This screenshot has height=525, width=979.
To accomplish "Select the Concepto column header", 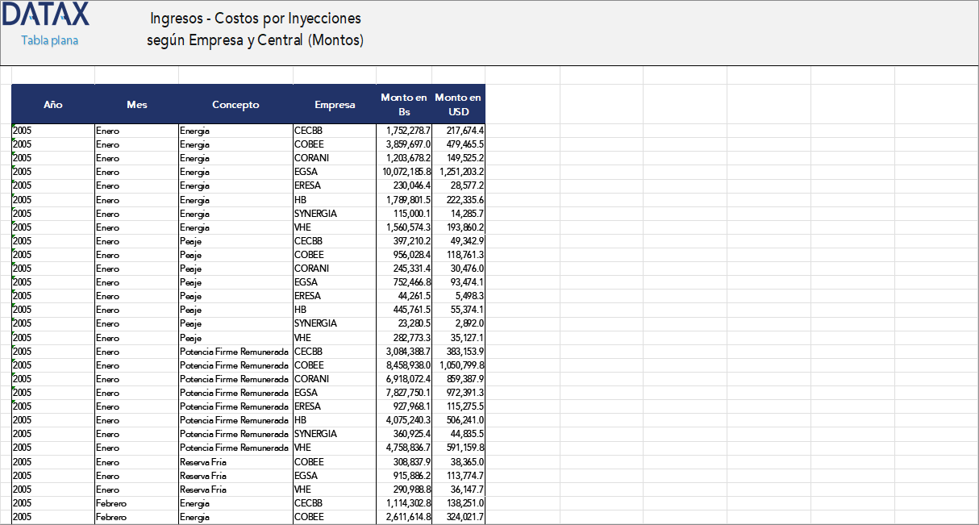I will 236,104.
